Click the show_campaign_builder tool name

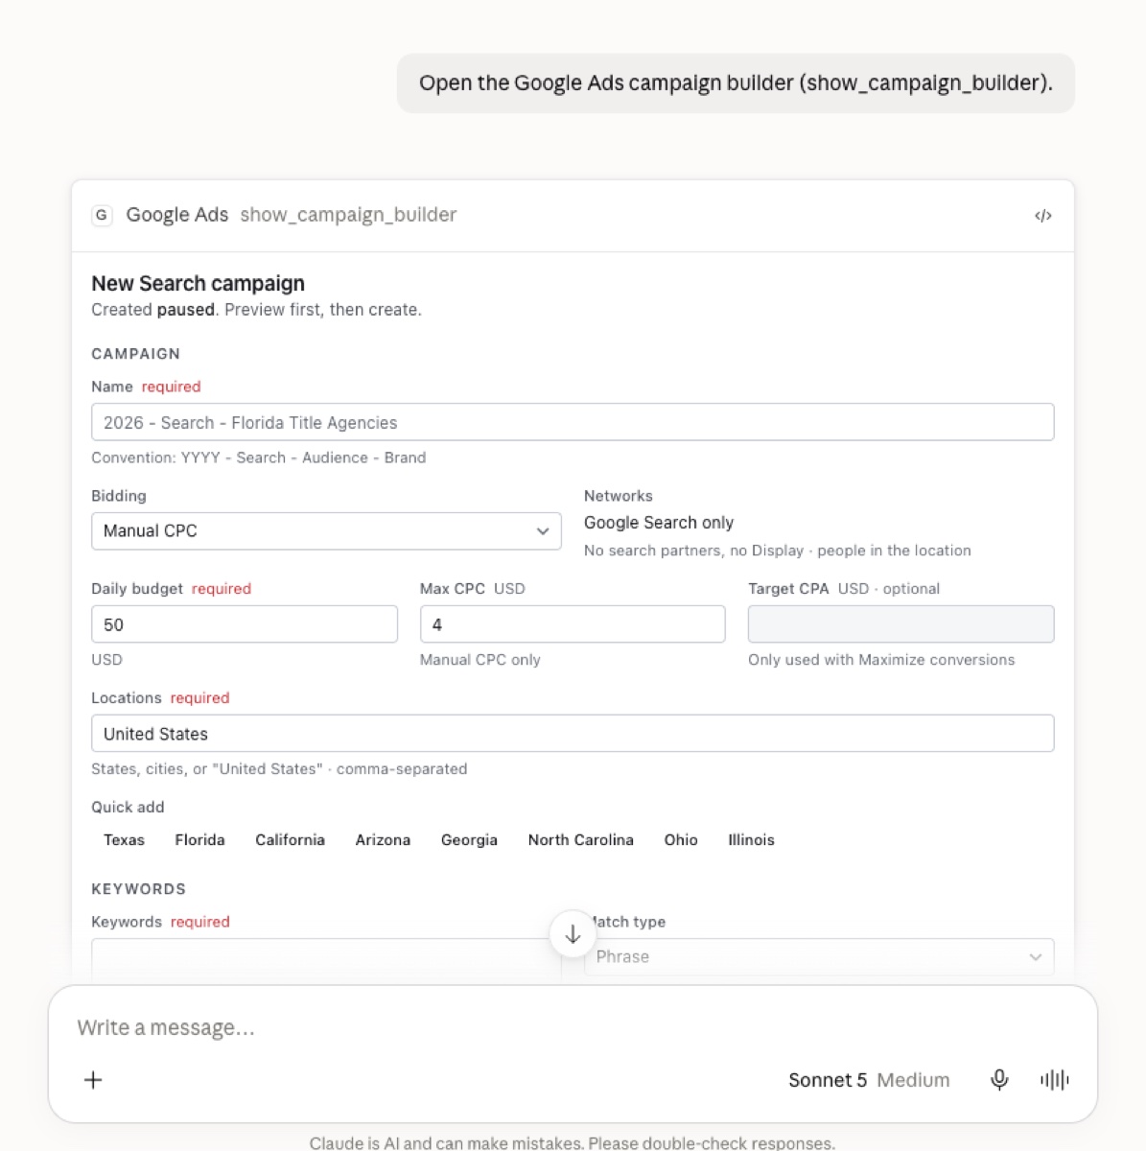pyautogui.click(x=348, y=215)
